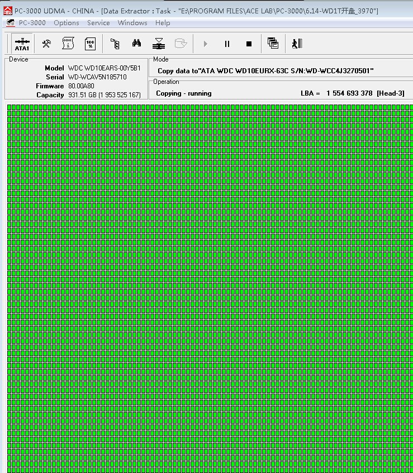
Task: Open the Service menu
Action: tap(98, 23)
